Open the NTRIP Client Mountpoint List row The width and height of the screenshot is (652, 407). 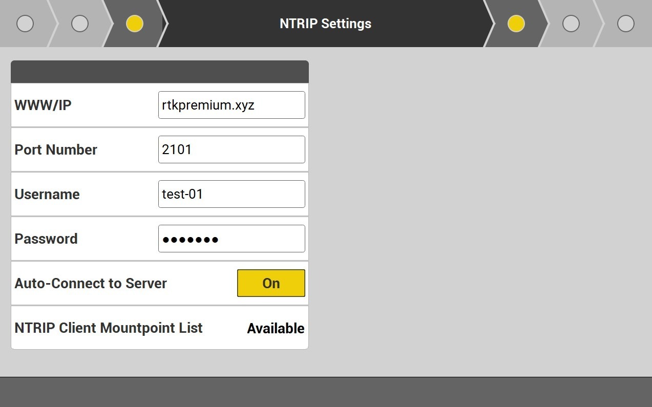point(160,328)
